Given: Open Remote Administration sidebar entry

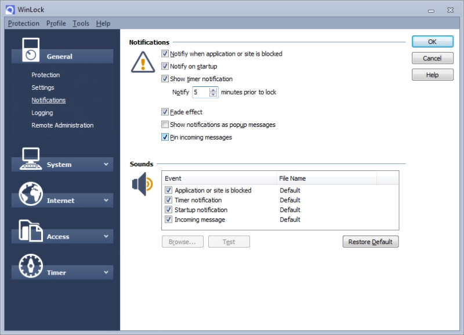Looking at the screenshot, I should coord(63,125).
